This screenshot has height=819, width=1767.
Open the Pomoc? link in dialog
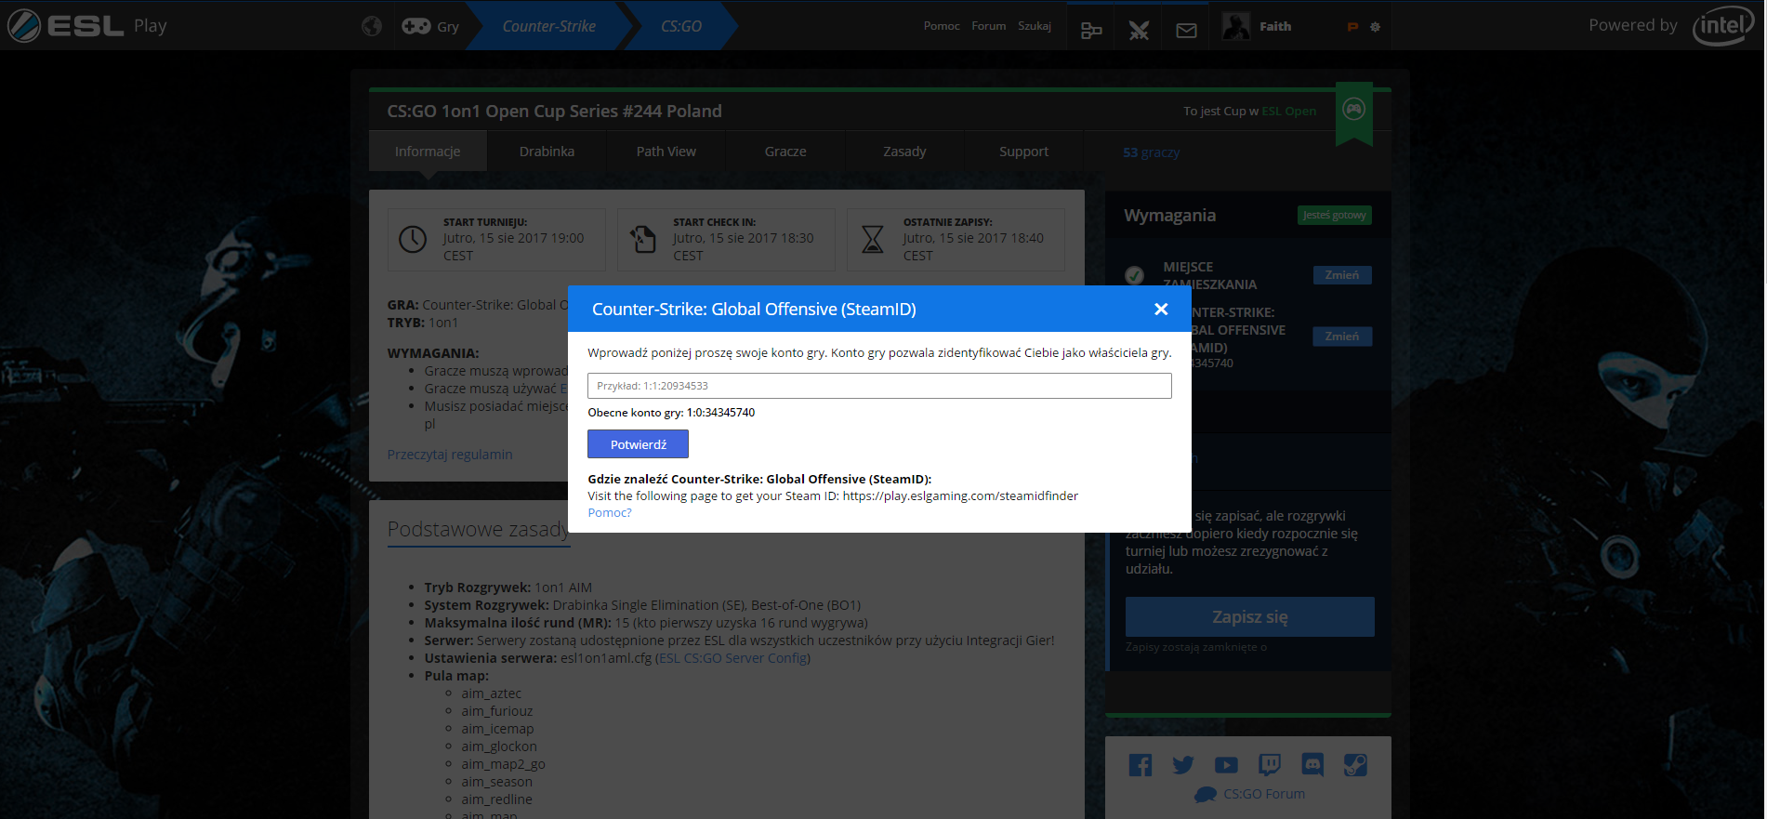[x=610, y=513]
